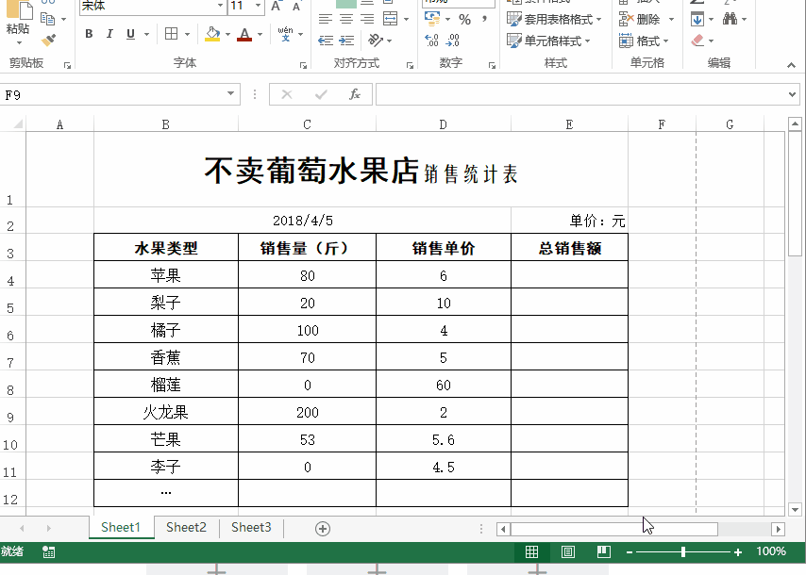Increase indent icon
The width and height of the screenshot is (806, 575).
[x=347, y=41]
